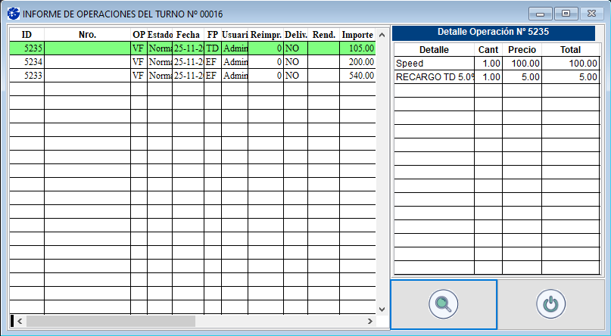Click the magnifying glass search button

443,304
